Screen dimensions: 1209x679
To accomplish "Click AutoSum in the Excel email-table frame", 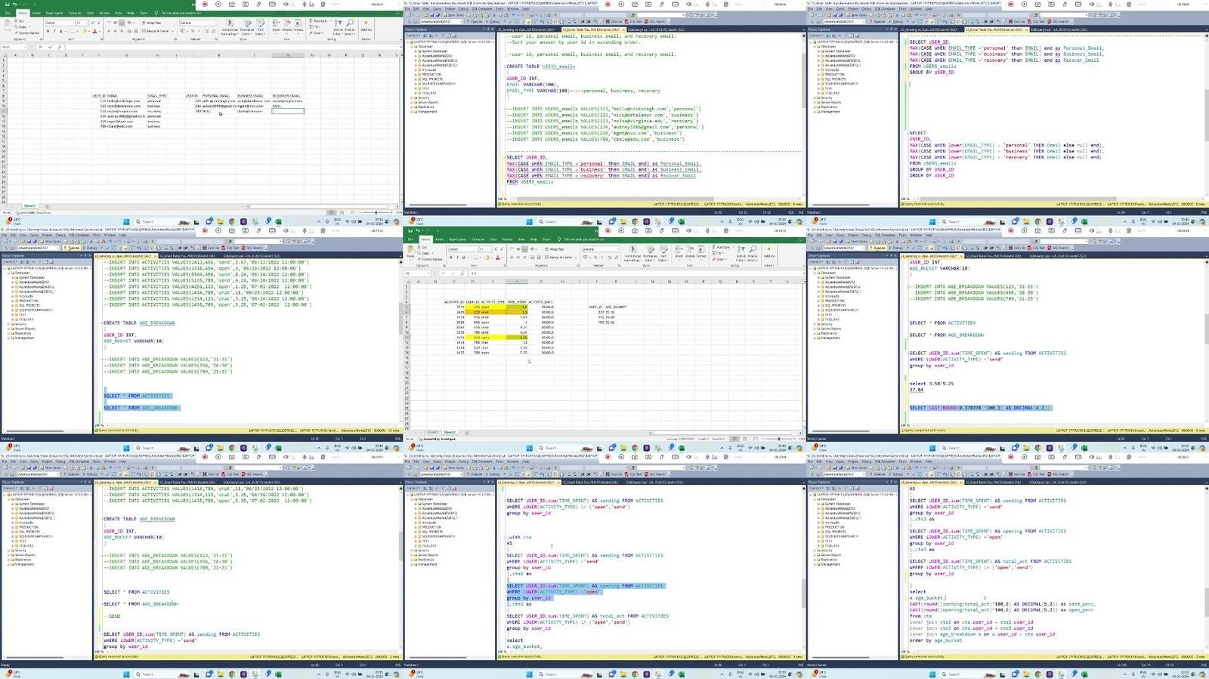I will click(x=319, y=20).
